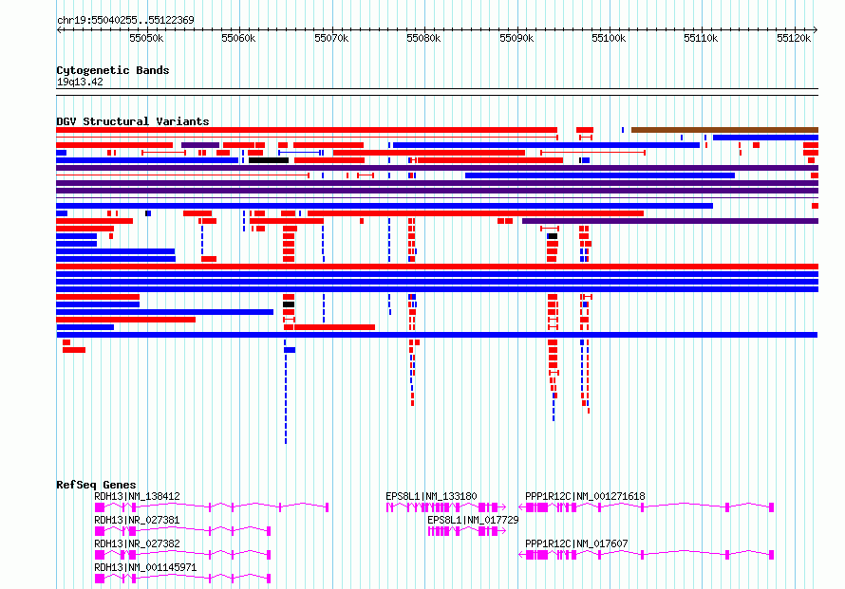Click the 55050k ruler tick label
This screenshot has height=589, width=845.
[x=146, y=38]
